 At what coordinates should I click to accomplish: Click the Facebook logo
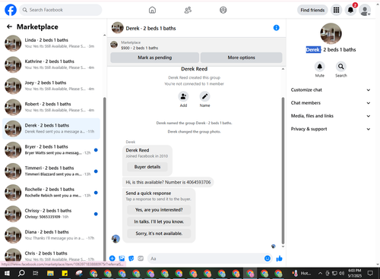[11, 10]
